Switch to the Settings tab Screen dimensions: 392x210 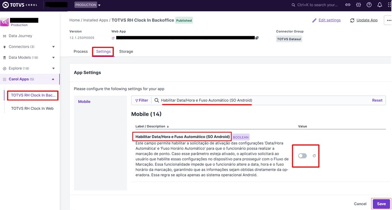(103, 51)
